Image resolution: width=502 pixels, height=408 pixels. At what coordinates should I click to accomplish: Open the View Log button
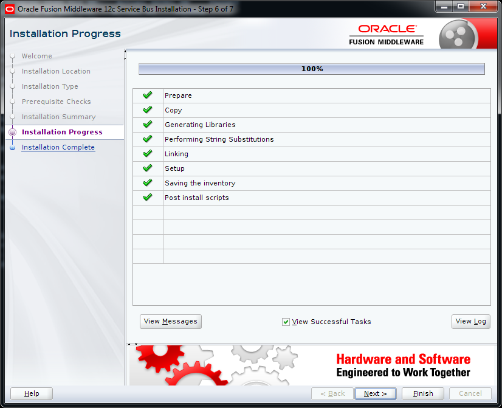coord(470,321)
